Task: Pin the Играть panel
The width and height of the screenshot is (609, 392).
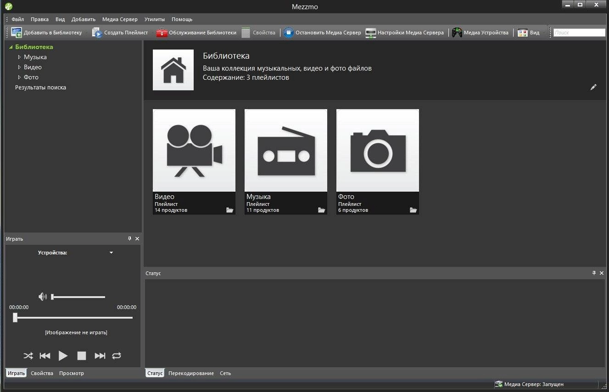Action: tap(129, 238)
